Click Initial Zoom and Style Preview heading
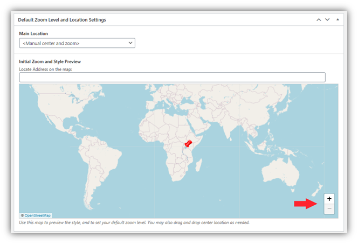The width and height of the screenshot is (358, 244). pyautogui.click(x=50, y=61)
